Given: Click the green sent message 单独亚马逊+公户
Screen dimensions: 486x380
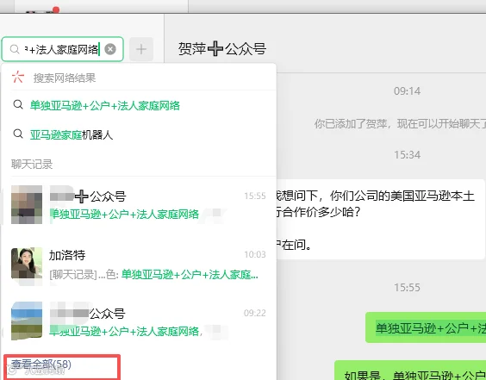Looking at the screenshot, I should coord(426,327).
